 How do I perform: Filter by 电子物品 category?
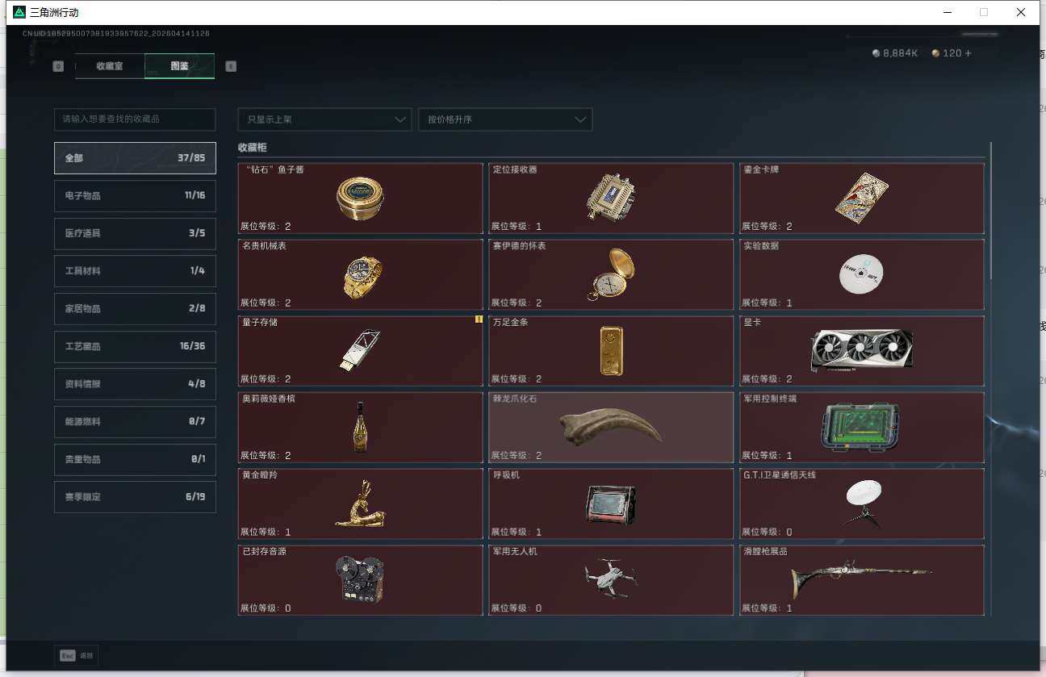point(135,195)
